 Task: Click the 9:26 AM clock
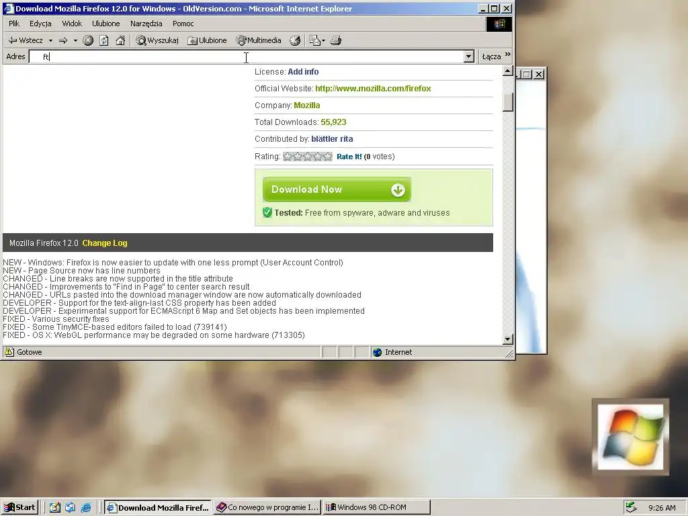tap(662, 508)
